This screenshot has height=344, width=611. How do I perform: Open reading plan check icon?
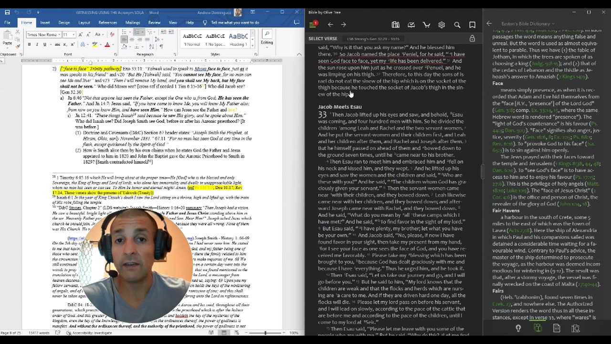411,25
